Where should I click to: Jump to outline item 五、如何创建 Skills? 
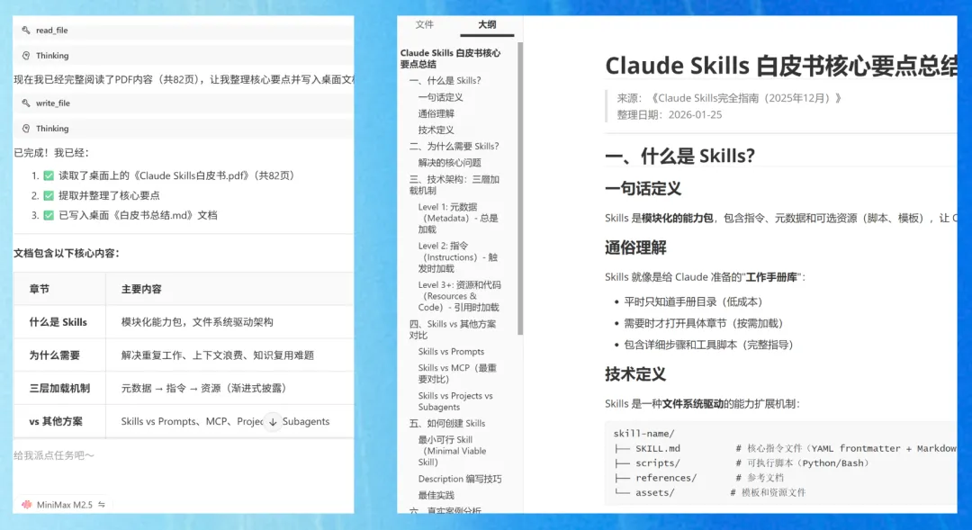click(x=447, y=424)
